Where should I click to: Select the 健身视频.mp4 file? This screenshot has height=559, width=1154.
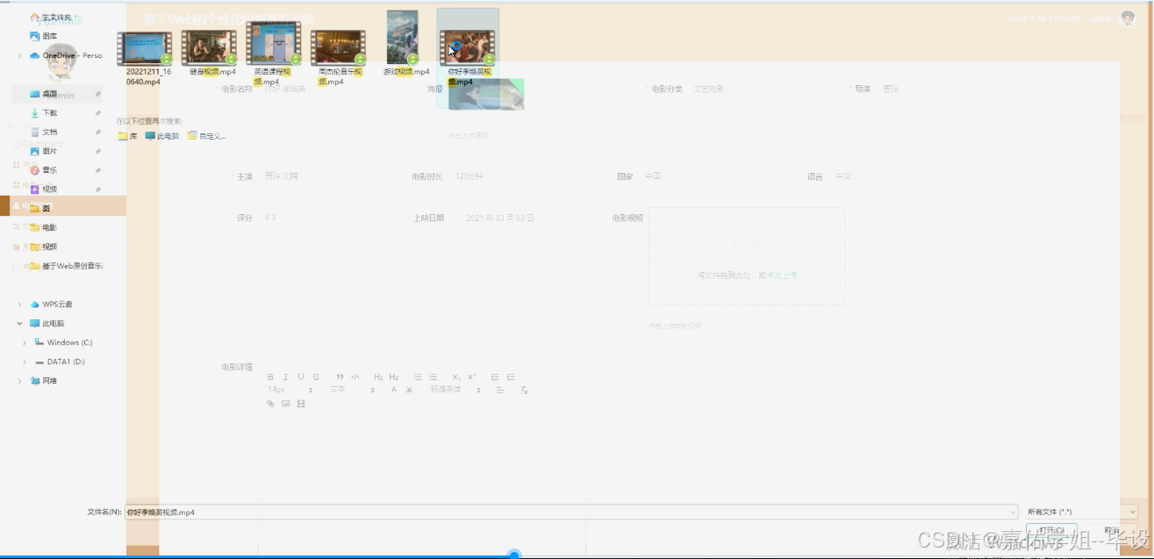(209, 53)
